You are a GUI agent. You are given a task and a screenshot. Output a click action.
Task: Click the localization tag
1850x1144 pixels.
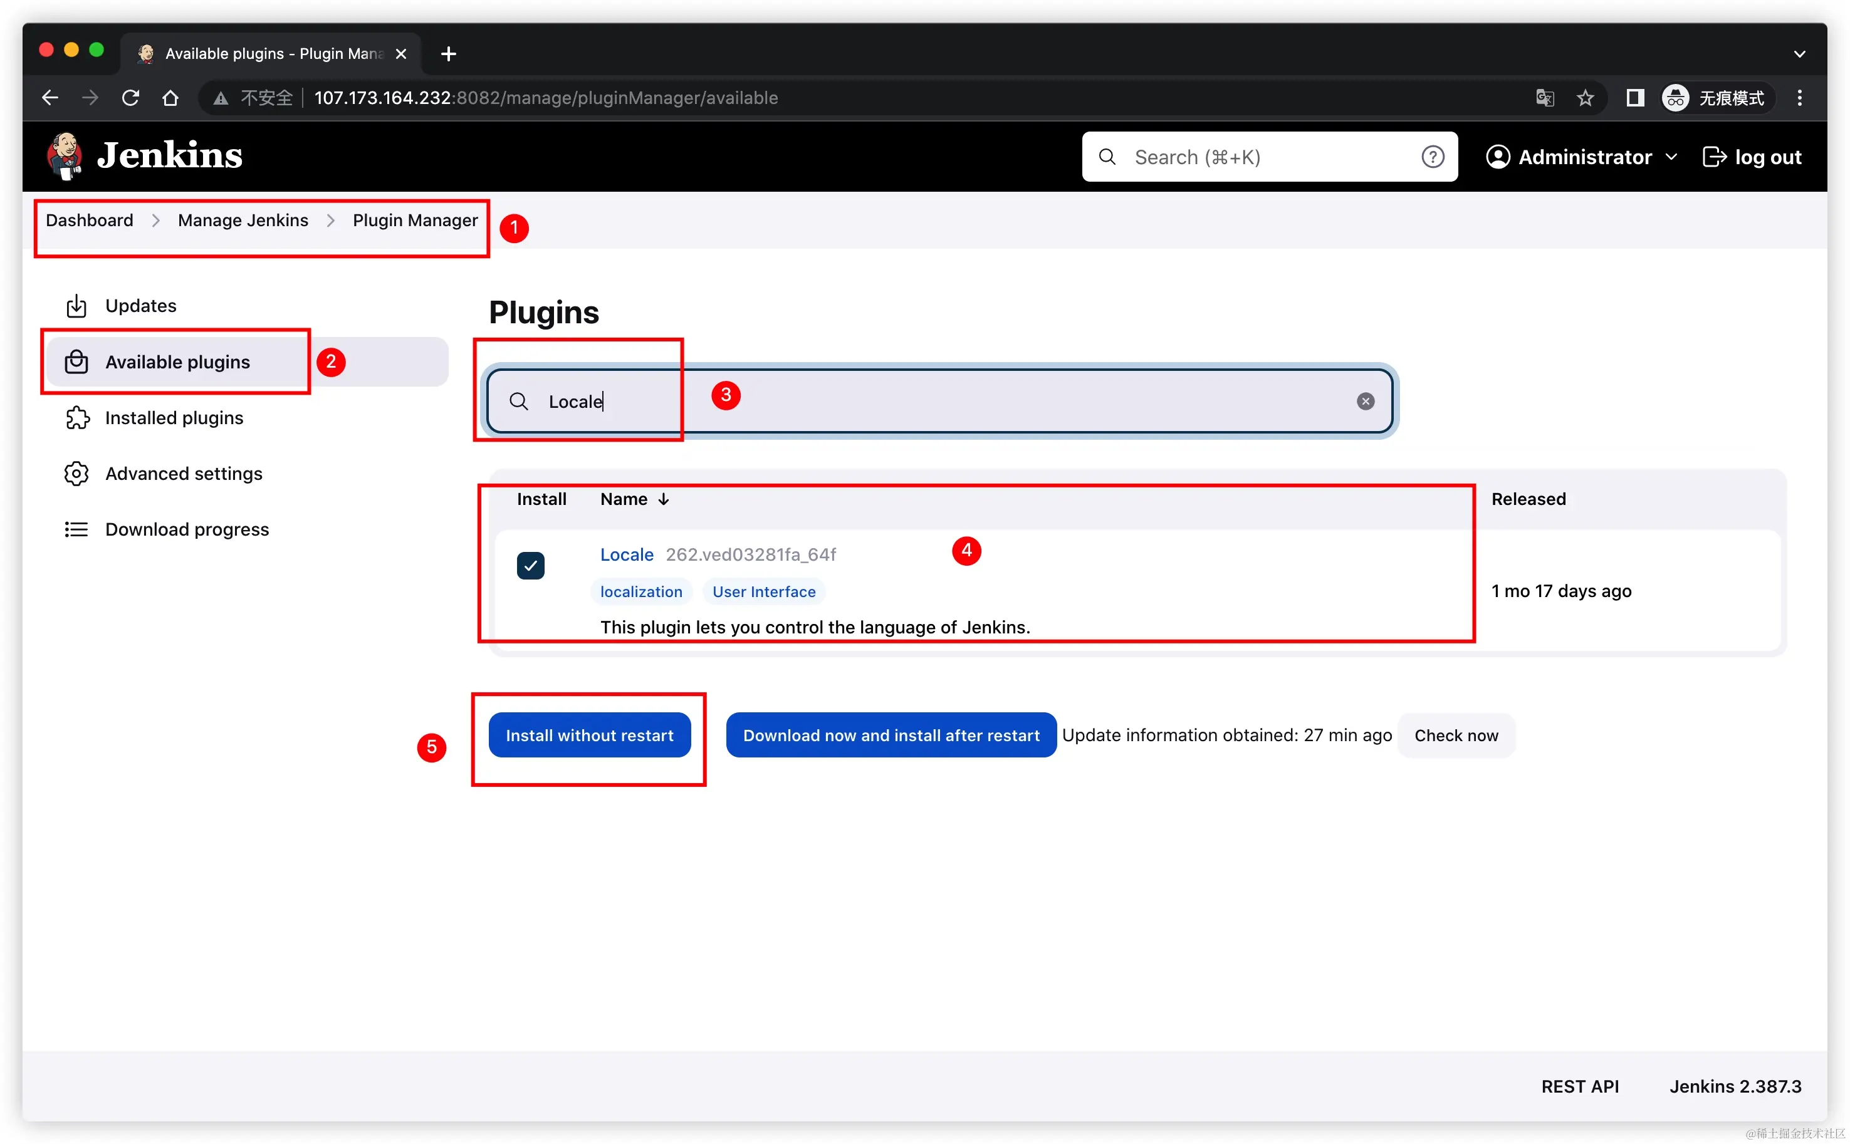(641, 591)
